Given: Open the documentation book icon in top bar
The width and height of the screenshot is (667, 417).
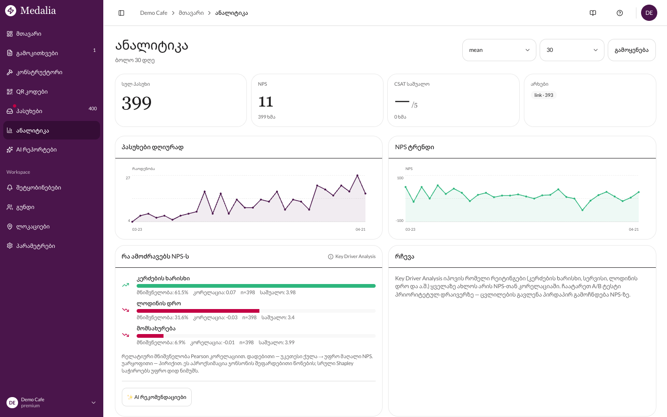Looking at the screenshot, I should click(x=593, y=13).
